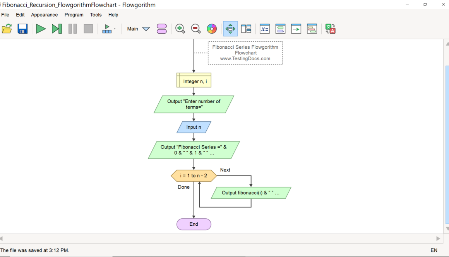
Task: Click the 'i = 1 to n - 2' loop shape
Action: (x=194, y=176)
